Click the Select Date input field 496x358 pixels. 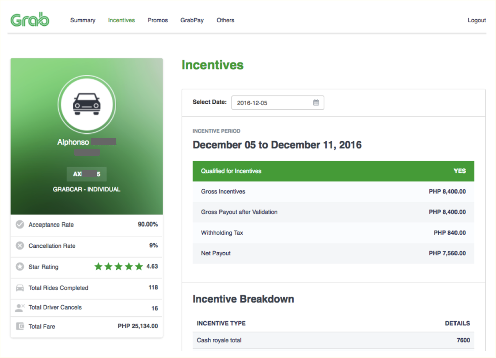tap(277, 103)
